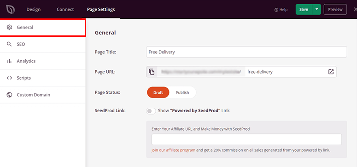Open Scripts settings in sidebar
The height and width of the screenshot is (167, 357).
[x=43, y=78]
